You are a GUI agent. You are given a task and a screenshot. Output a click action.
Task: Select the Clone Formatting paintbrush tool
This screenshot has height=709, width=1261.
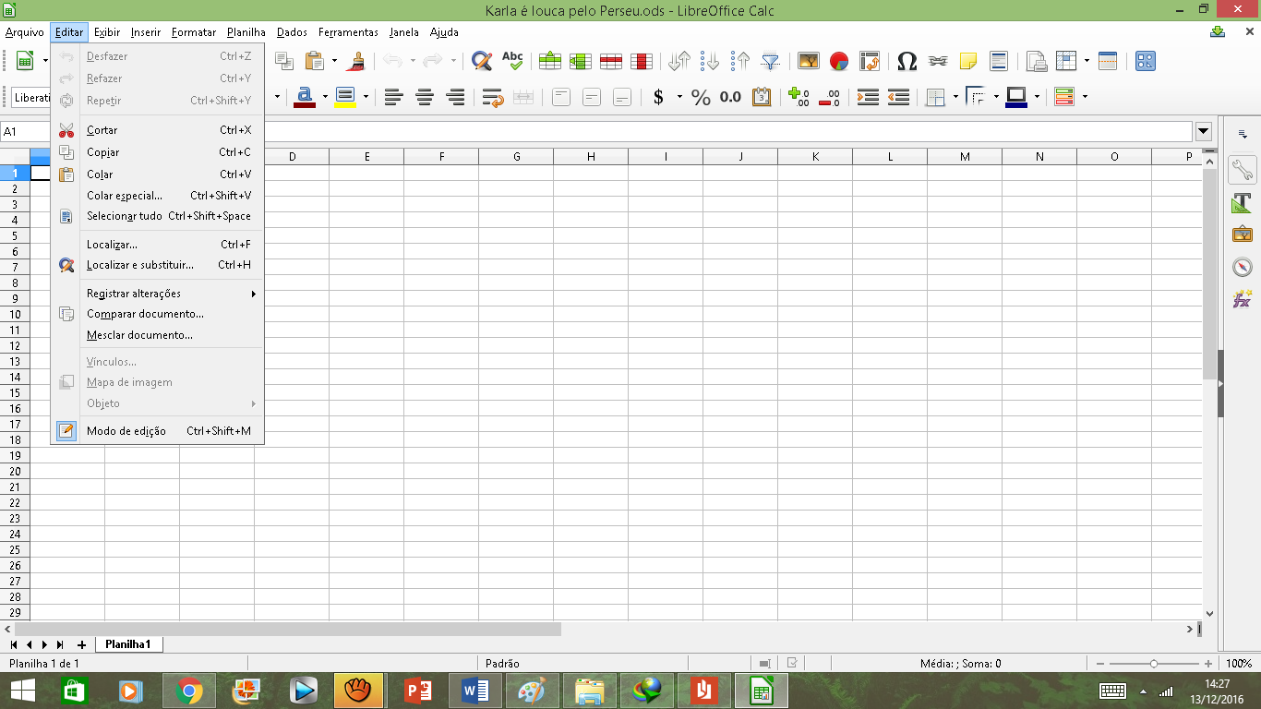[356, 60]
